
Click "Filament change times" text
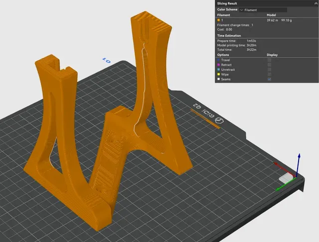click(233, 25)
